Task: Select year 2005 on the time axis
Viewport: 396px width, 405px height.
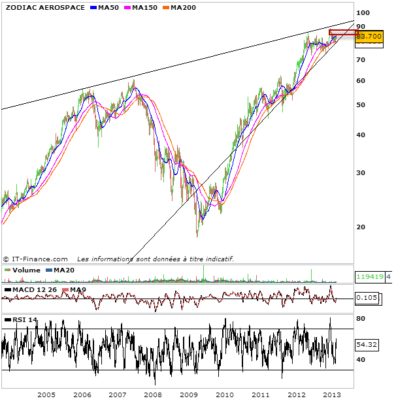Action: tap(45, 395)
